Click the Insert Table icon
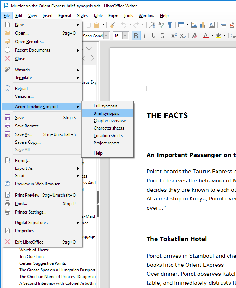The height and width of the screenshot is (288, 236). click(181, 25)
